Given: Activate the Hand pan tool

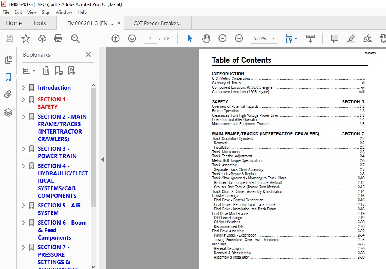Looking at the screenshot, I should tap(206, 38).
